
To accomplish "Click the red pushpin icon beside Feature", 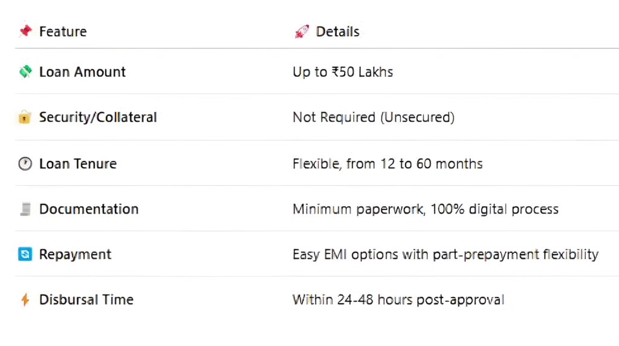I will (25, 31).
